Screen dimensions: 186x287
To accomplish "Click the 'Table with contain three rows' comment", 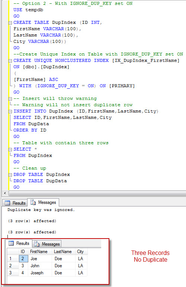I will [x=61, y=143].
